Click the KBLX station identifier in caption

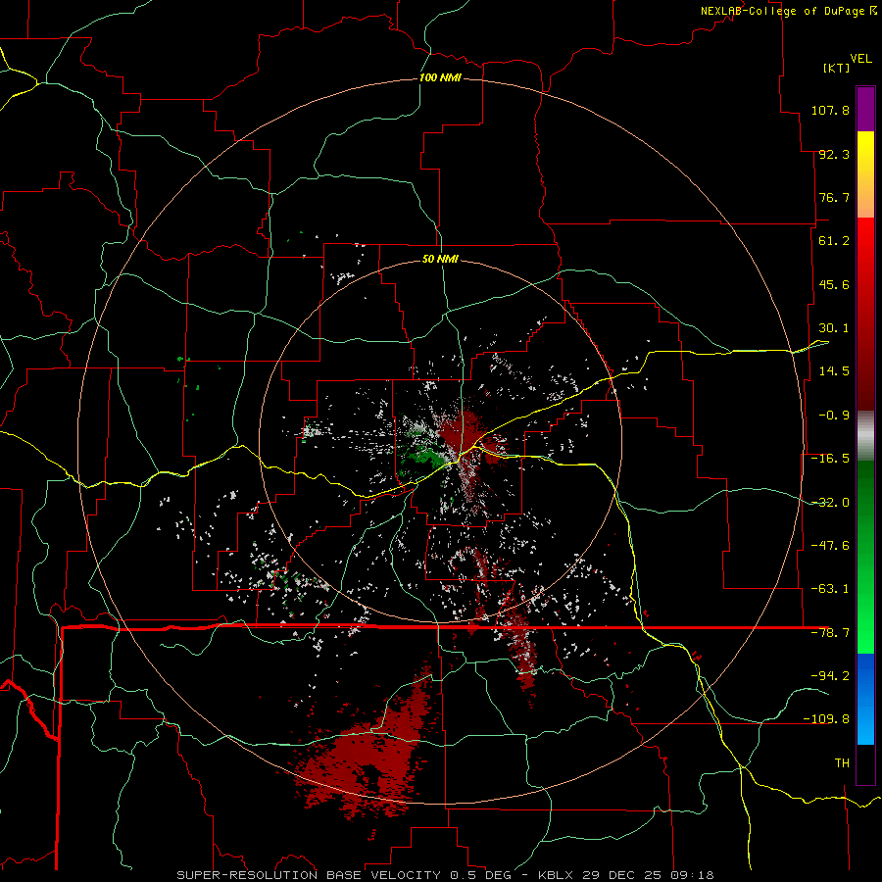(555, 875)
